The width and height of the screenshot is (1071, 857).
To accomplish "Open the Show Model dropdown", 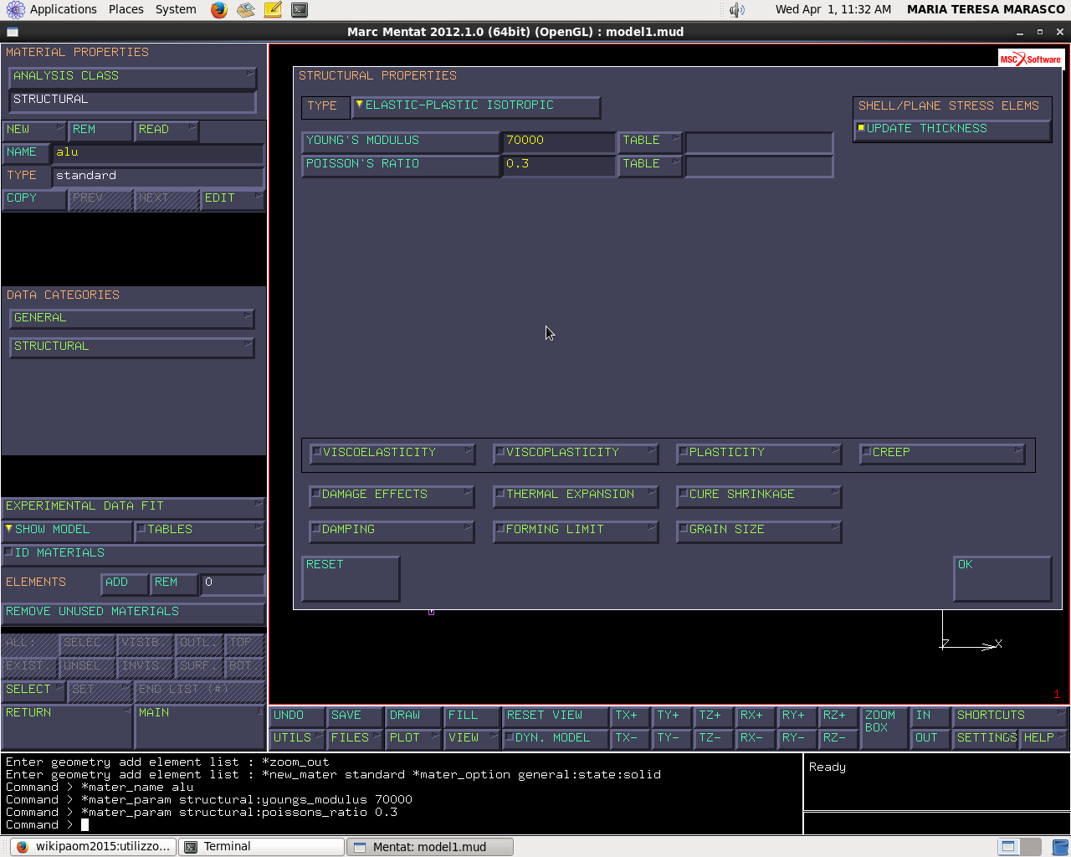I will pyautogui.click(x=67, y=531).
